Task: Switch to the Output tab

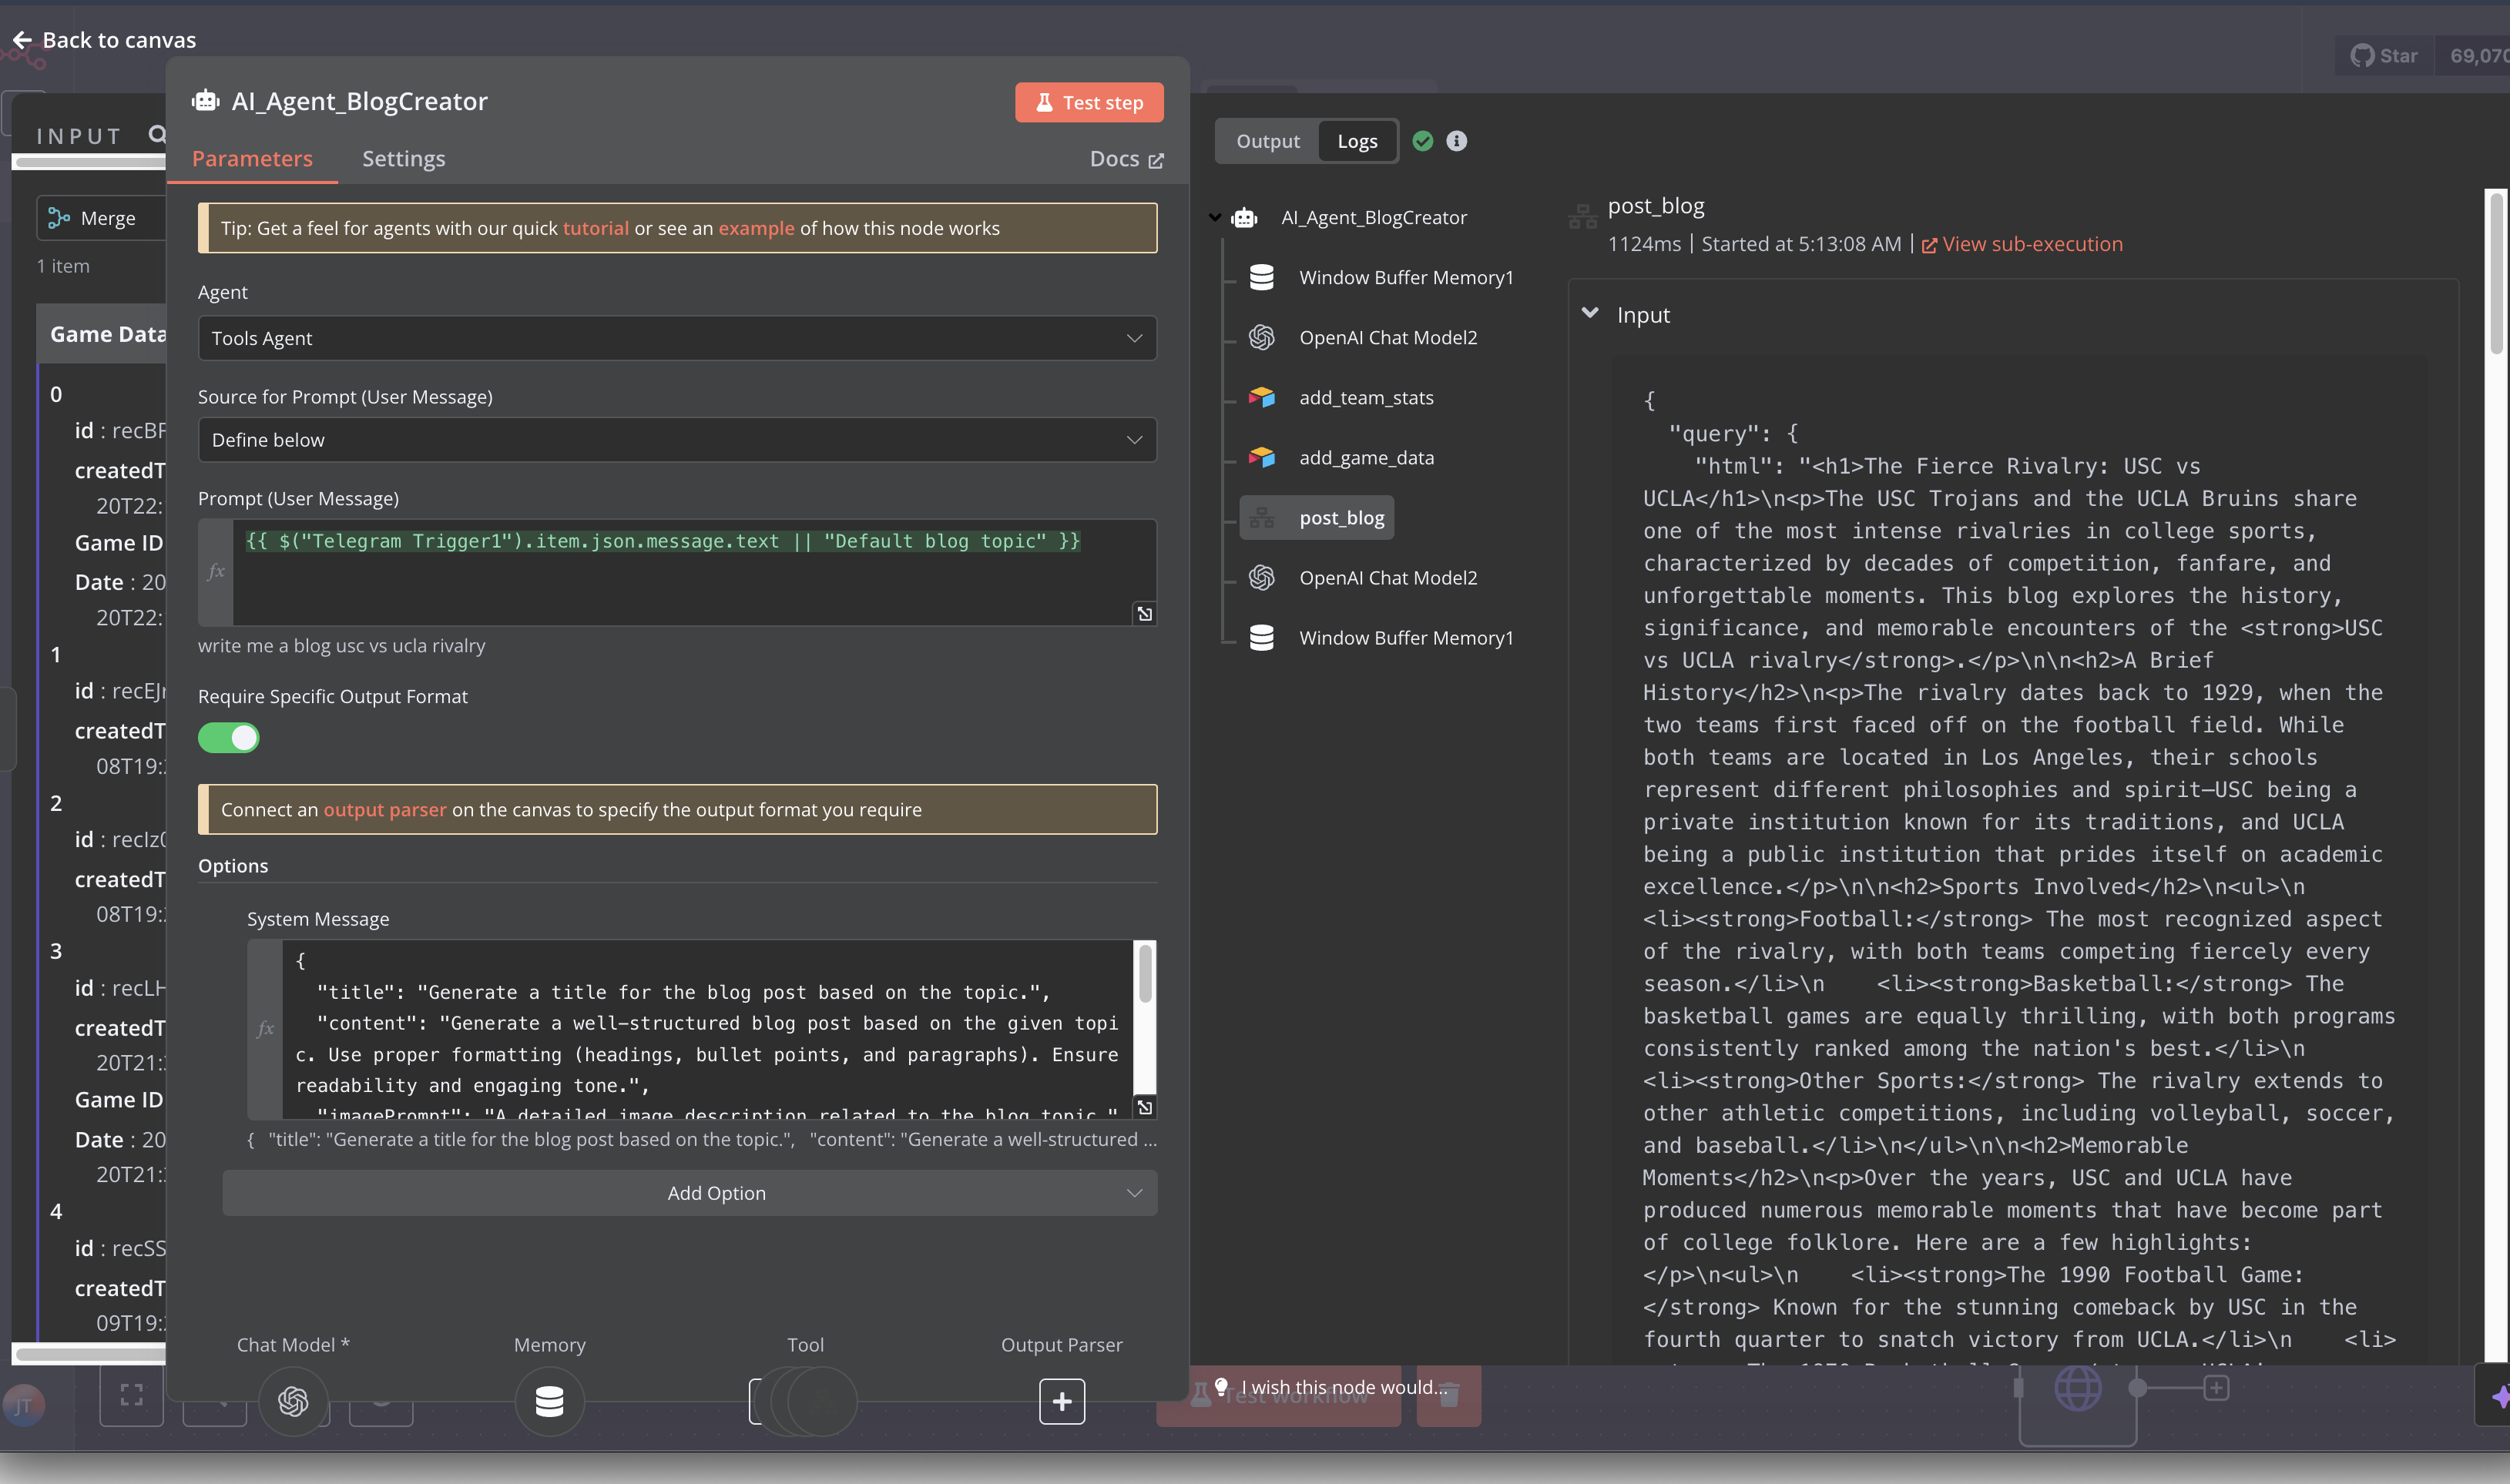Action: (1267, 141)
